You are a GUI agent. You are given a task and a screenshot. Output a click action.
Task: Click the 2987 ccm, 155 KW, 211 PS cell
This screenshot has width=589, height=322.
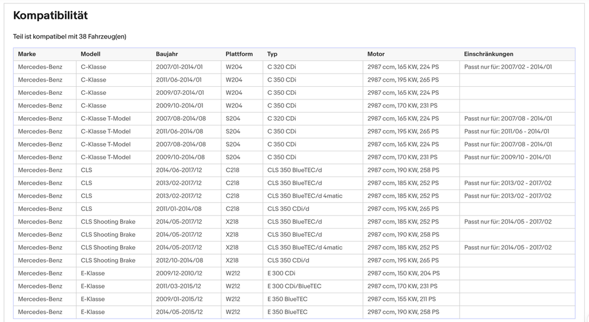coord(401,299)
